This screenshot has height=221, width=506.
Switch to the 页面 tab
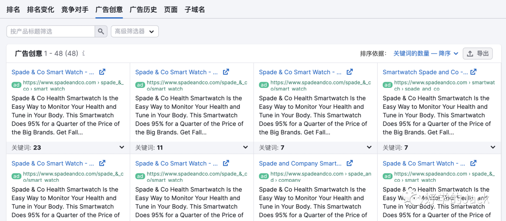click(x=171, y=9)
